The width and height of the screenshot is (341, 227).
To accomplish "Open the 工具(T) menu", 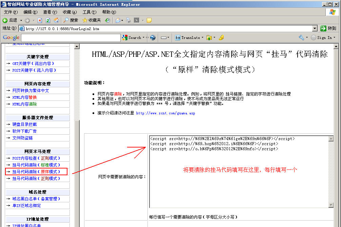I will 89,12.
